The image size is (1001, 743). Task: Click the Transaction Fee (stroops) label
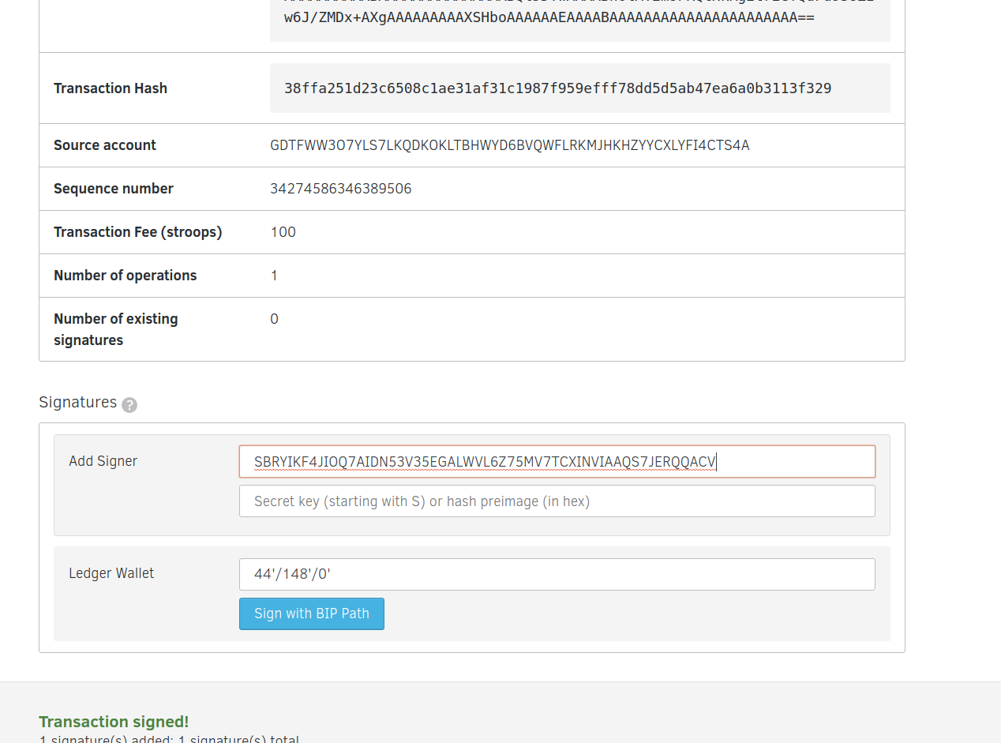(x=137, y=232)
